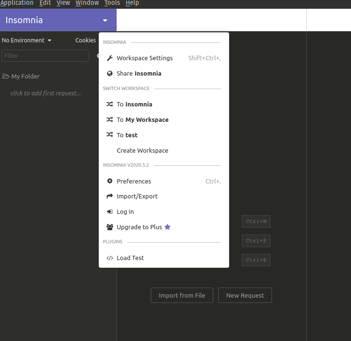Switch to the Insomnia workspace

(x=164, y=105)
